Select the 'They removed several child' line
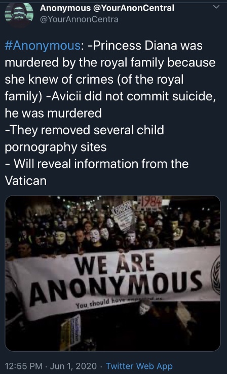Image resolution: width=227 pixels, height=374 pixels. [85, 130]
